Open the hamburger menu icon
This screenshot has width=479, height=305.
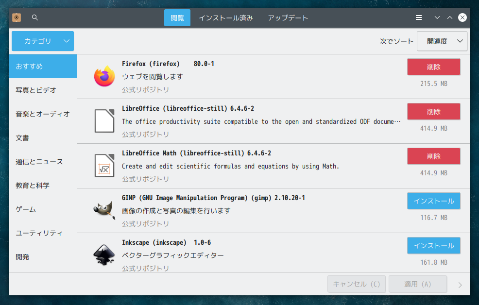[x=419, y=17]
